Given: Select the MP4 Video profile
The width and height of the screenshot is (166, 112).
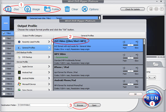Looking at the screenshot, I should [98, 58].
